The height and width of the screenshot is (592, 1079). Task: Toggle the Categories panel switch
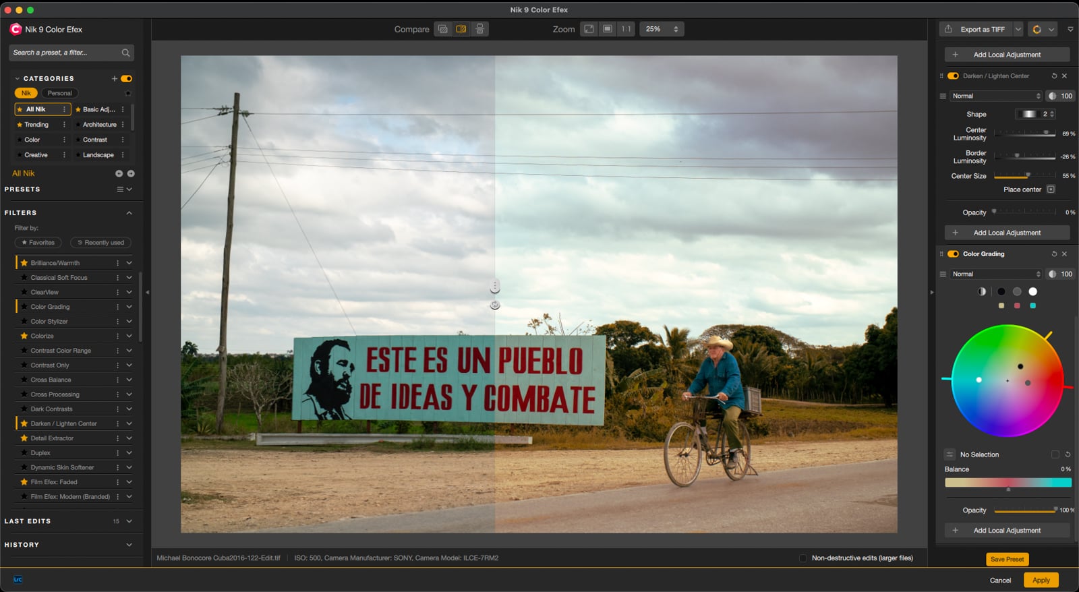(126, 79)
